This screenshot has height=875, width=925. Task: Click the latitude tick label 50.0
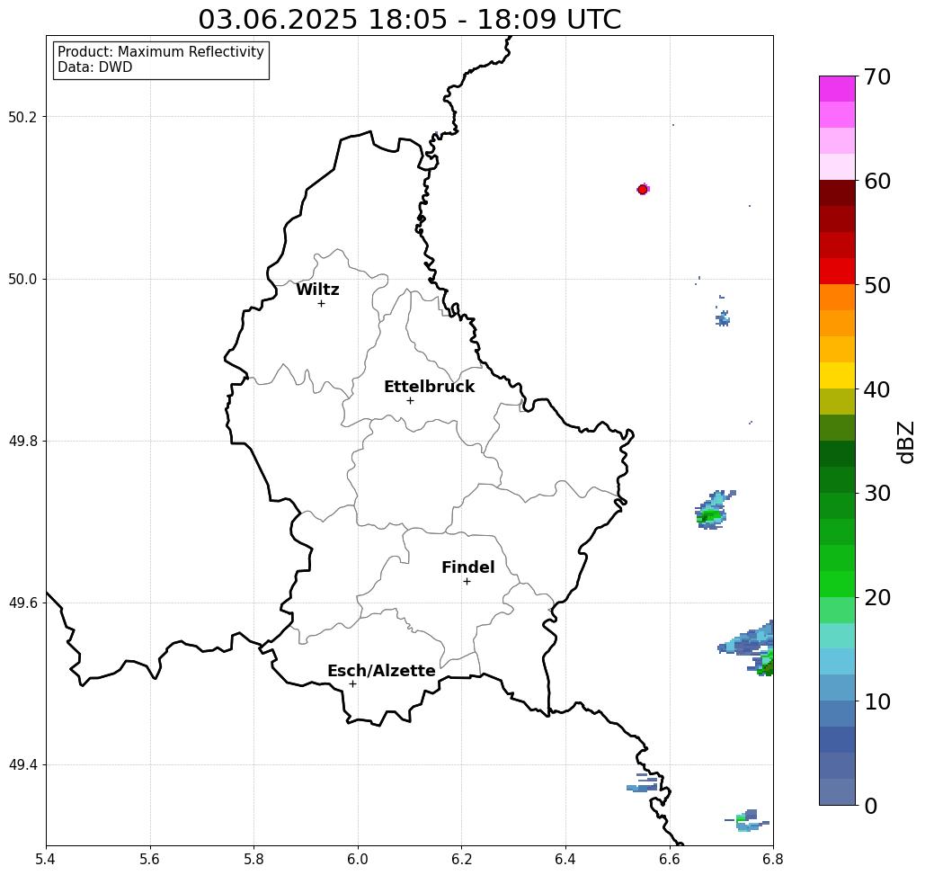pos(22,279)
